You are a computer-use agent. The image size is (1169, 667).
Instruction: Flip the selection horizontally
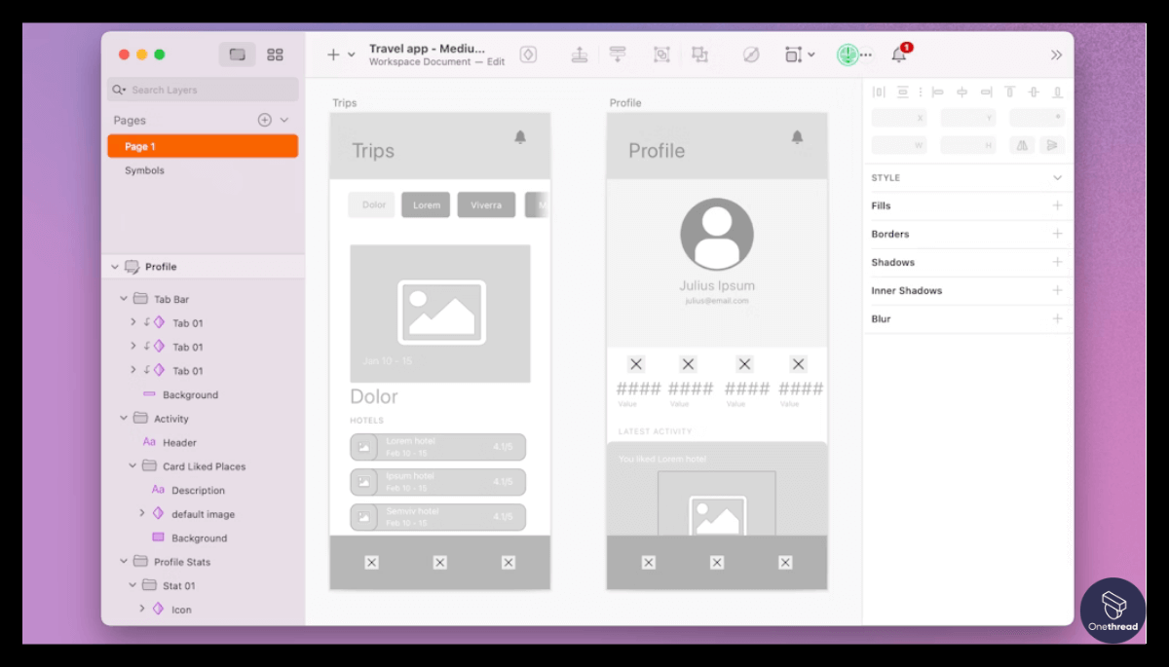coord(1021,145)
